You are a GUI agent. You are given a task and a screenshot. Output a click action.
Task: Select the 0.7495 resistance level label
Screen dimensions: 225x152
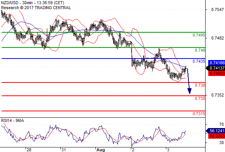tap(199, 35)
